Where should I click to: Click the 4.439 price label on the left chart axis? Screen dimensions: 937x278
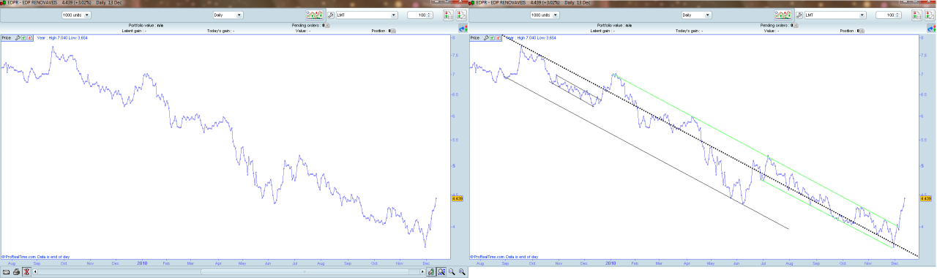[x=458, y=198]
